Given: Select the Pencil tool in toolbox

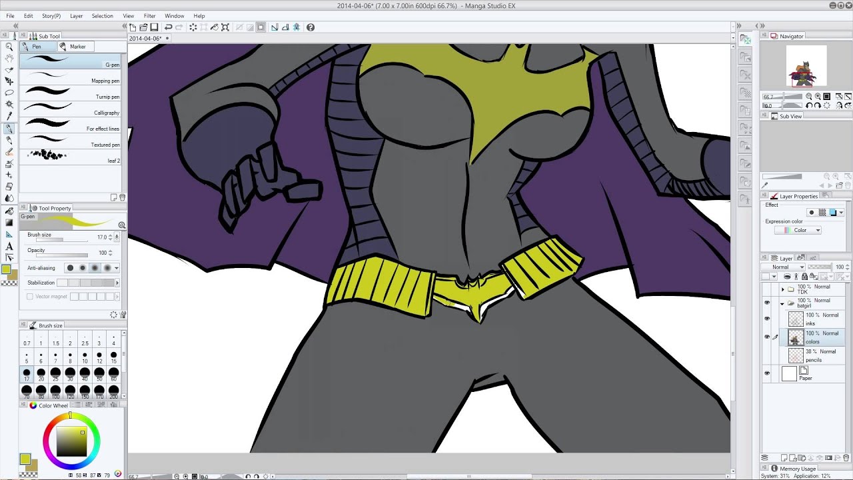Looking at the screenshot, I should (9, 139).
